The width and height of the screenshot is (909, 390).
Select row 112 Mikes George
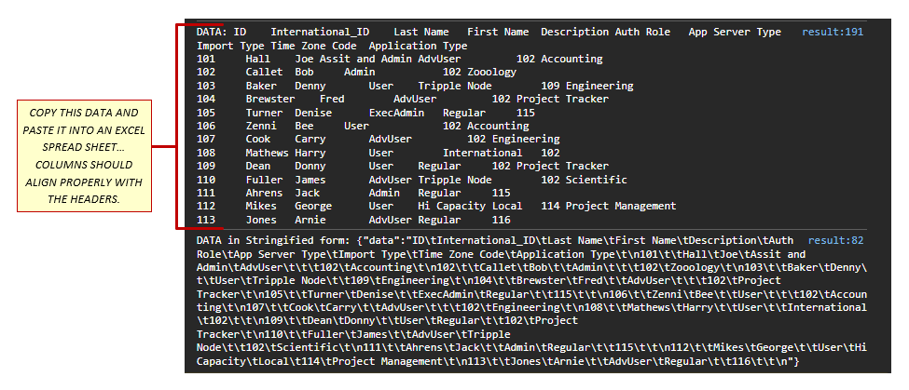click(x=435, y=206)
